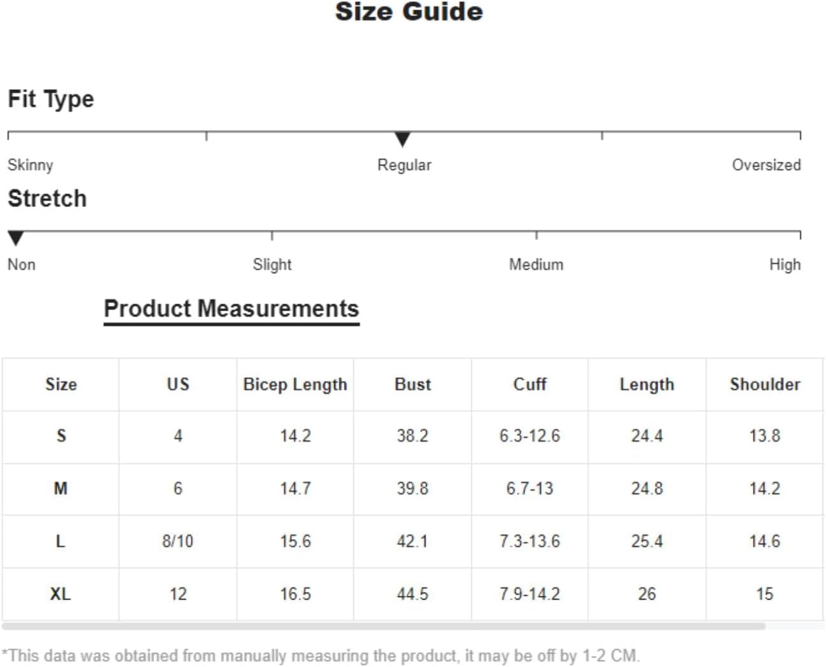The height and width of the screenshot is (667, 826).
Task: Select the Product Measurements heading
Action: [x=231, y=309]
